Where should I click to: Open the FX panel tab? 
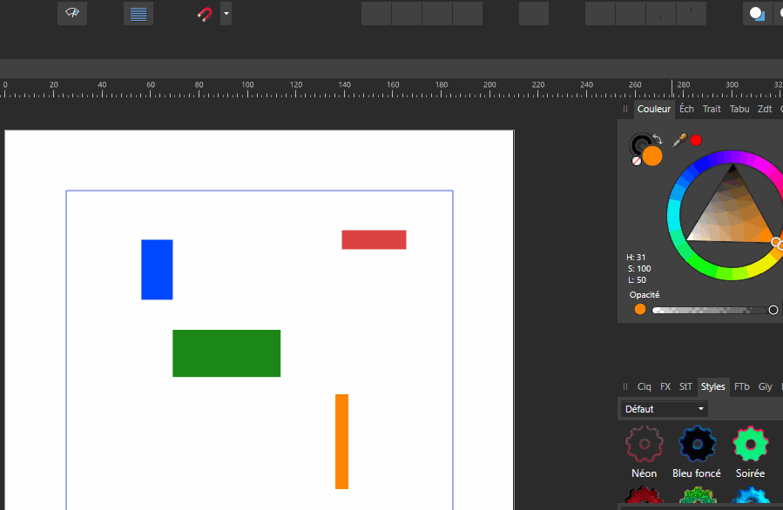pyautogui.click(x=665, y=386)
